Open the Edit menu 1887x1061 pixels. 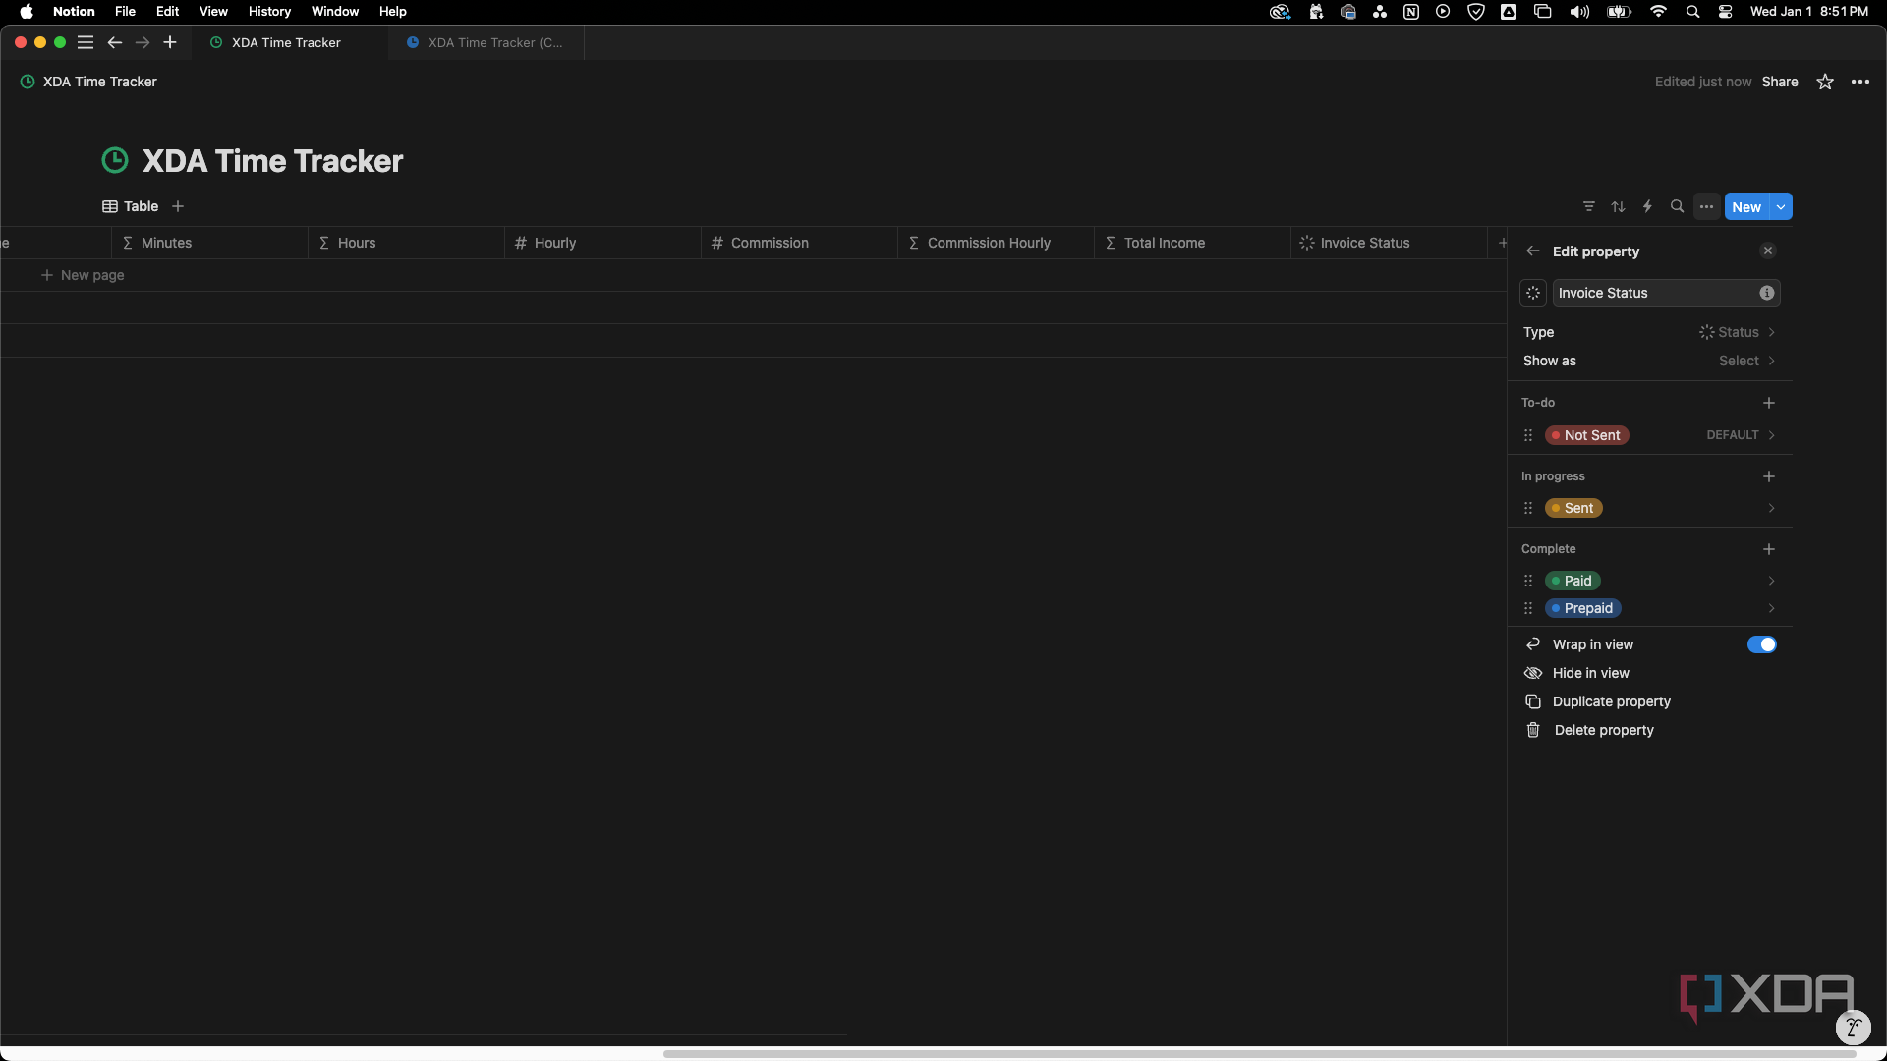point(167,11)
